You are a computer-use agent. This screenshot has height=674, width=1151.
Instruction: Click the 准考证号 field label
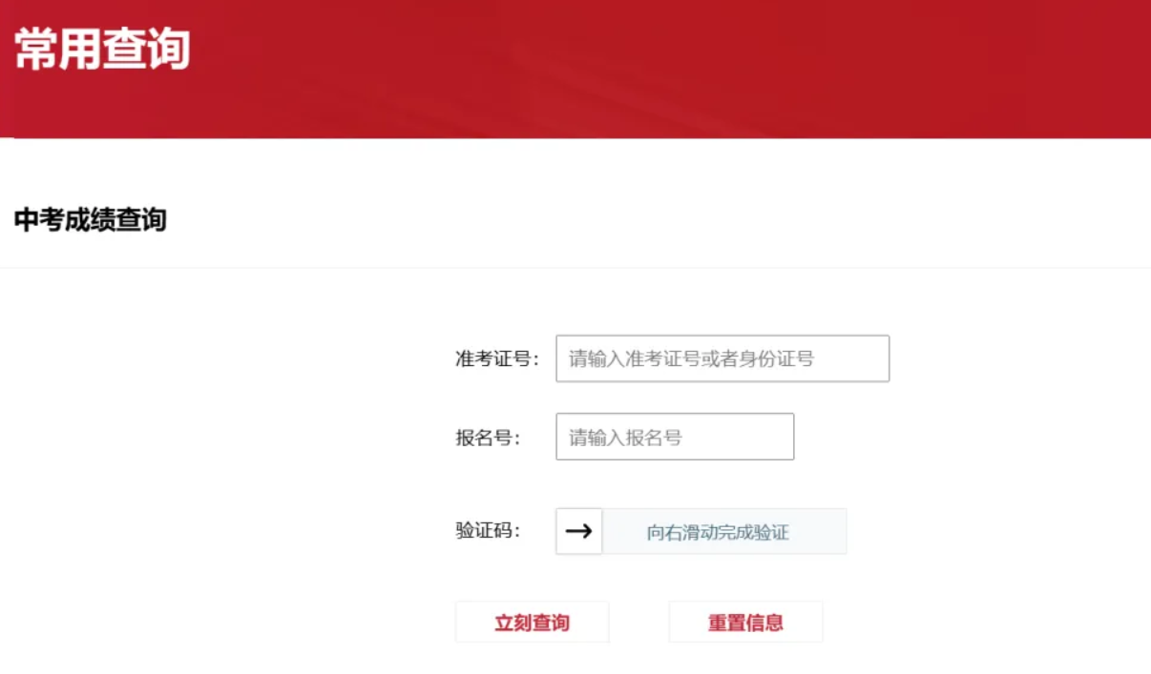[x=497, y=359]
